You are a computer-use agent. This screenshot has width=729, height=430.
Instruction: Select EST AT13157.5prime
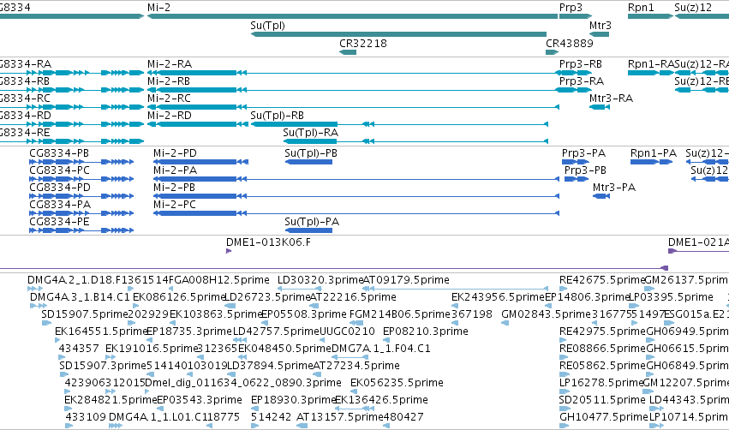click(x=301, y=426)
